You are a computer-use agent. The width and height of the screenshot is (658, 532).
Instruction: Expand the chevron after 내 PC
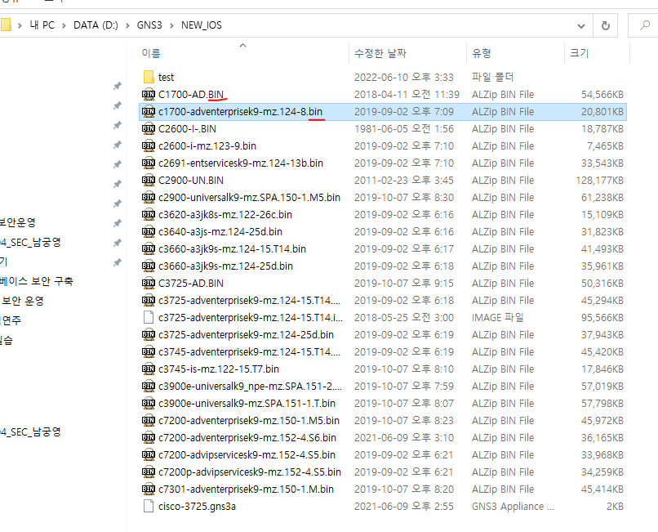point(64,25)
